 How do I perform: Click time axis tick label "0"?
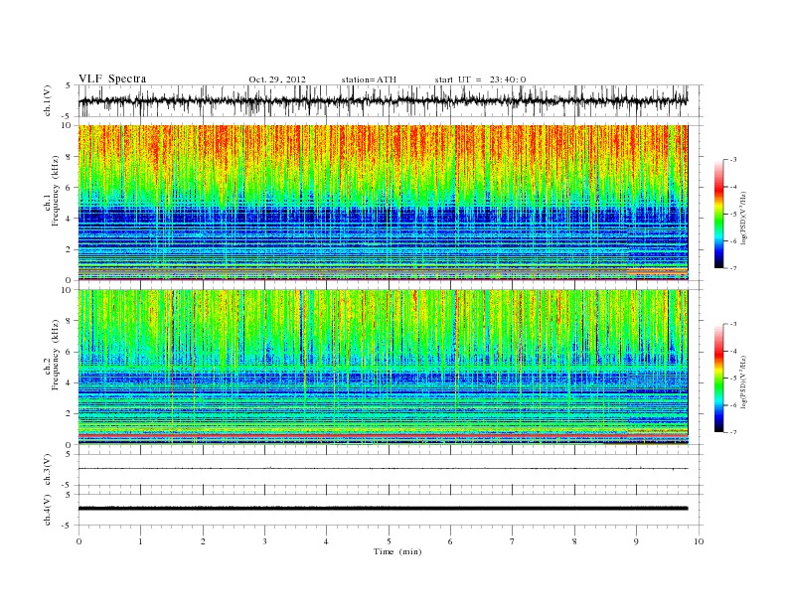point(79,541)
